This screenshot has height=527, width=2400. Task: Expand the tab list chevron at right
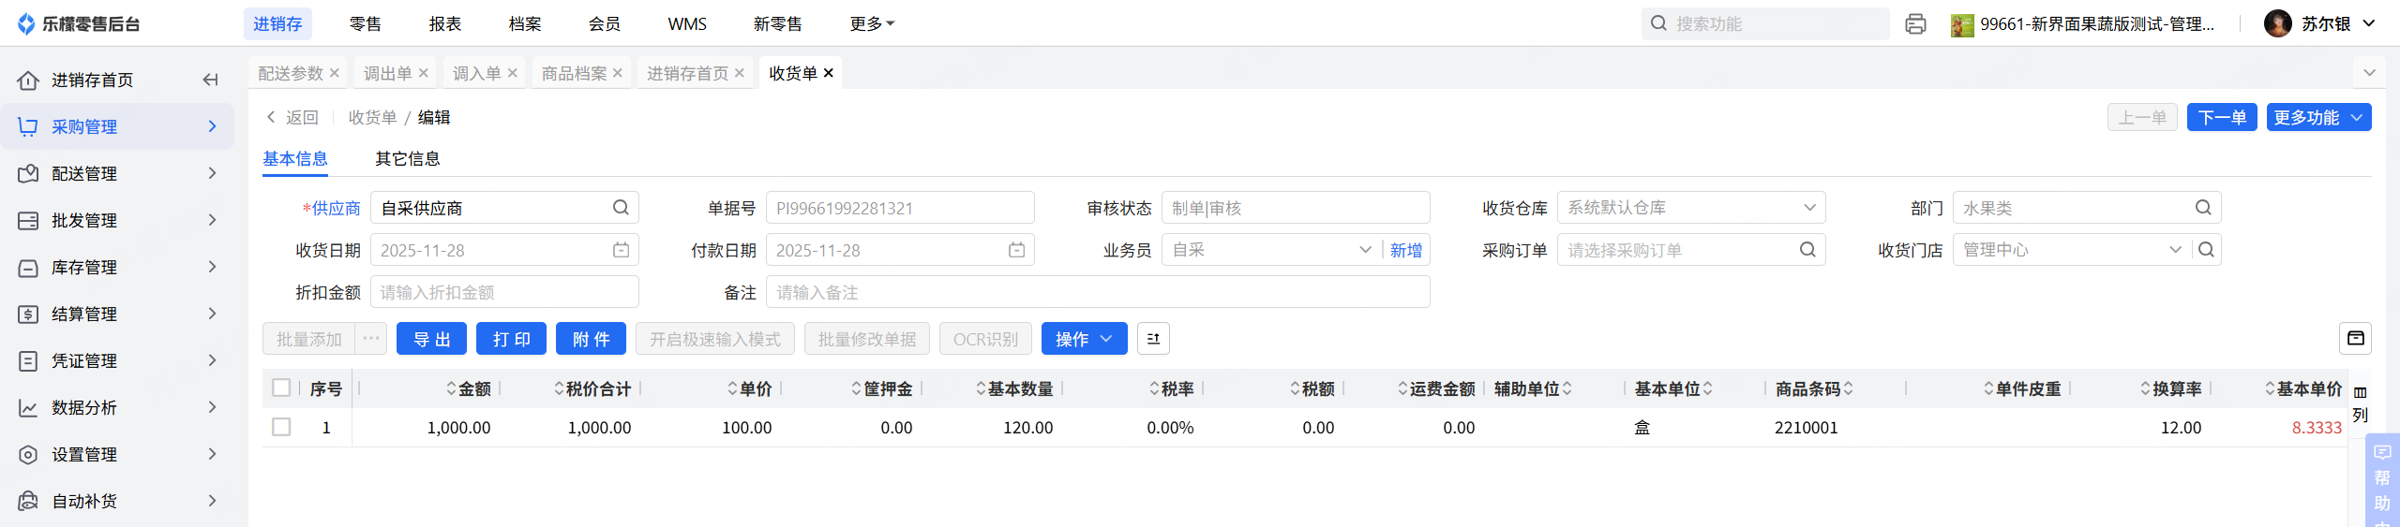tap(2370, 73)
